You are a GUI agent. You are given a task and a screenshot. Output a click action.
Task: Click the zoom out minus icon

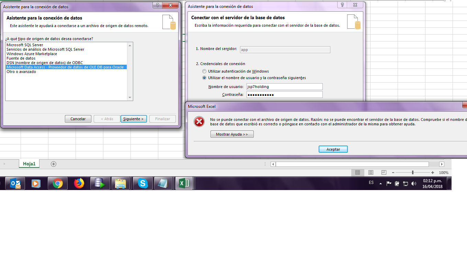click(393, 173)
